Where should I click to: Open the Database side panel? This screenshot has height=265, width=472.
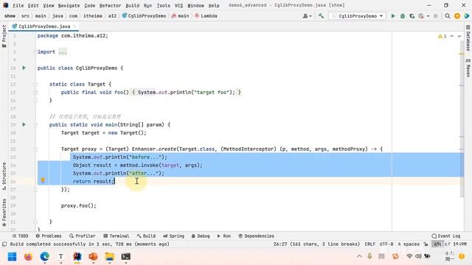(468, 38)
